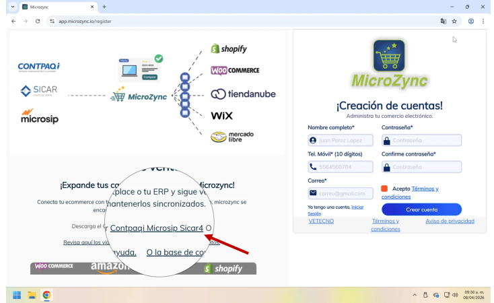The image size is (494, 303).
Task: Click the browser forward arrow
Action: coord(26,21)
